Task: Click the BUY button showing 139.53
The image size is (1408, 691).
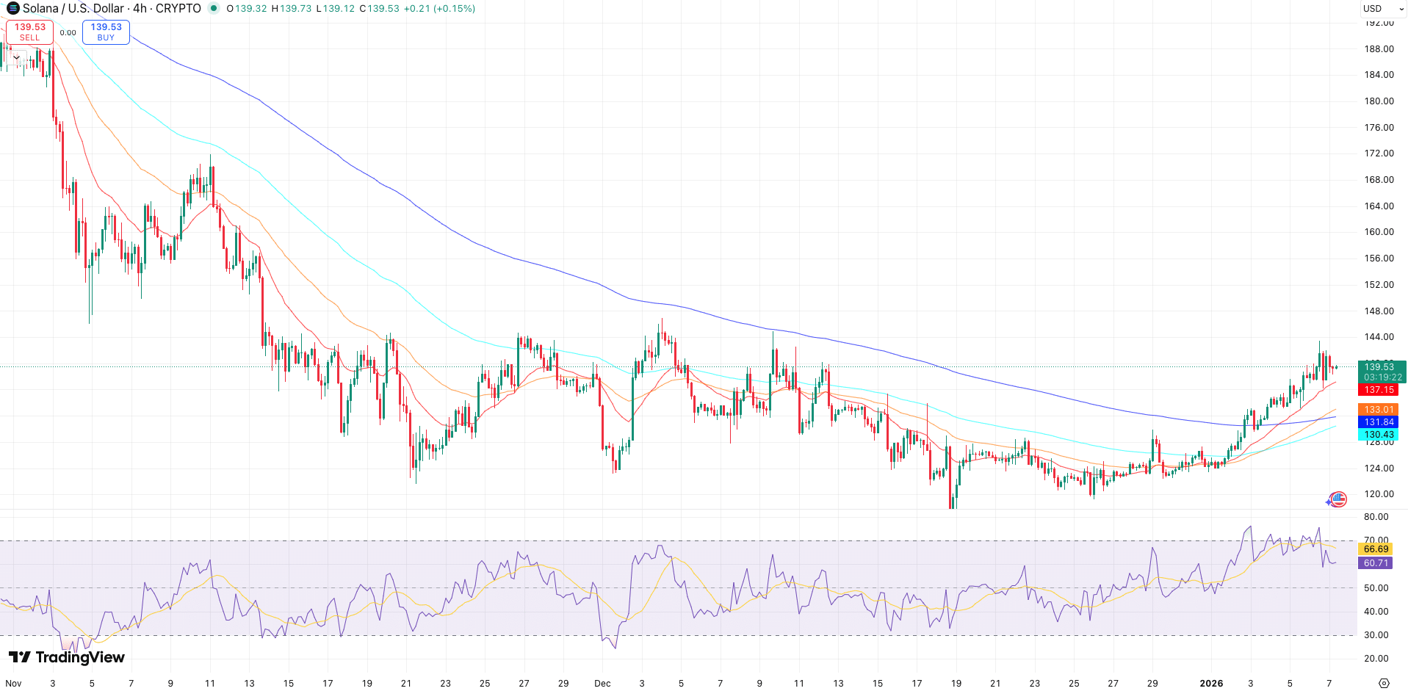Action: tap(106, 31)
